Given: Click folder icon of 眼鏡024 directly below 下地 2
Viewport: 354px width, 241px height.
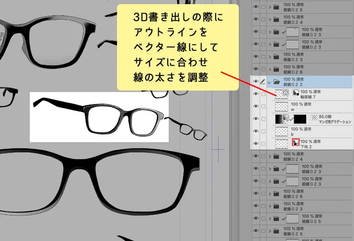Looking at the screenshot, I should 276,156.
